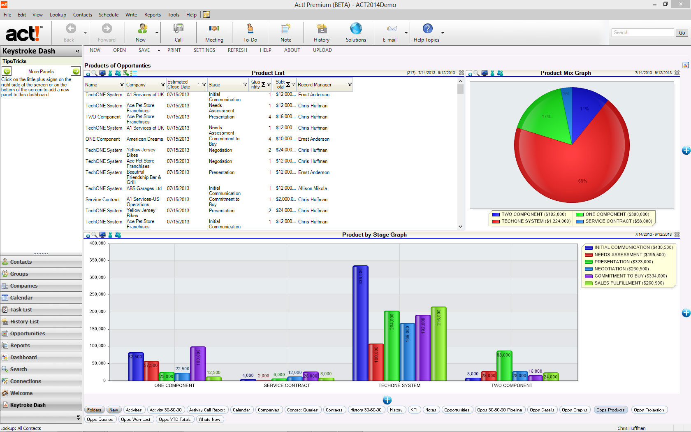Close the Product by Stage Graph panel
The image size is (691, 432).
tap(677, 235)
